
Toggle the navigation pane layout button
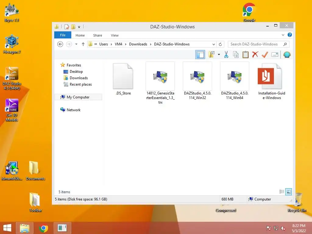200,55
